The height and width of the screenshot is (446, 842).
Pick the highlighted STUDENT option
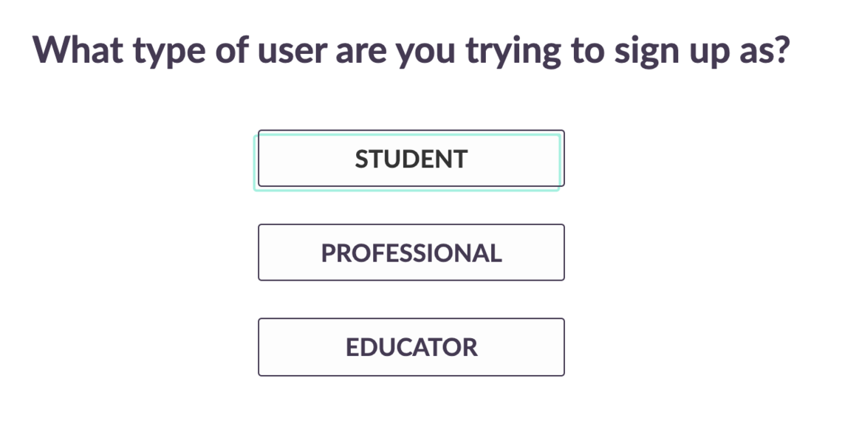(411, 159)
